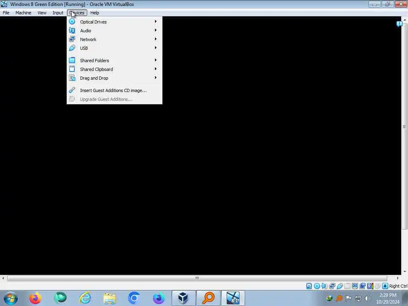Launch Firefox from the taskbar

(35, 298)
